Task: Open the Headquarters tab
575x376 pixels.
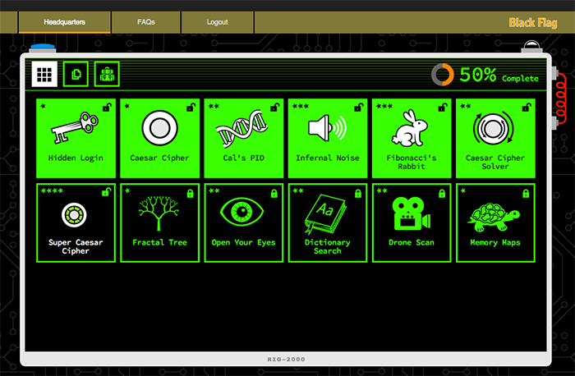Action: [x=65, y=22]
